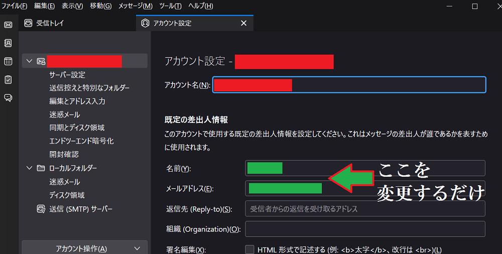The width and height of the screenshot is (502, 254).
Task: Click the 組織 (Organization) input field
Action: click(365, 229)
